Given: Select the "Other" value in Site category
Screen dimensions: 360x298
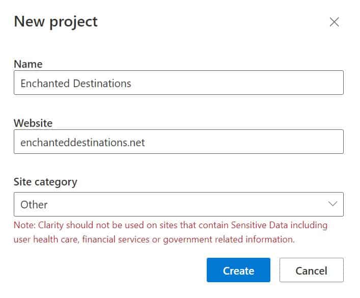Looking at the screenshot, I should click(34, 205).
